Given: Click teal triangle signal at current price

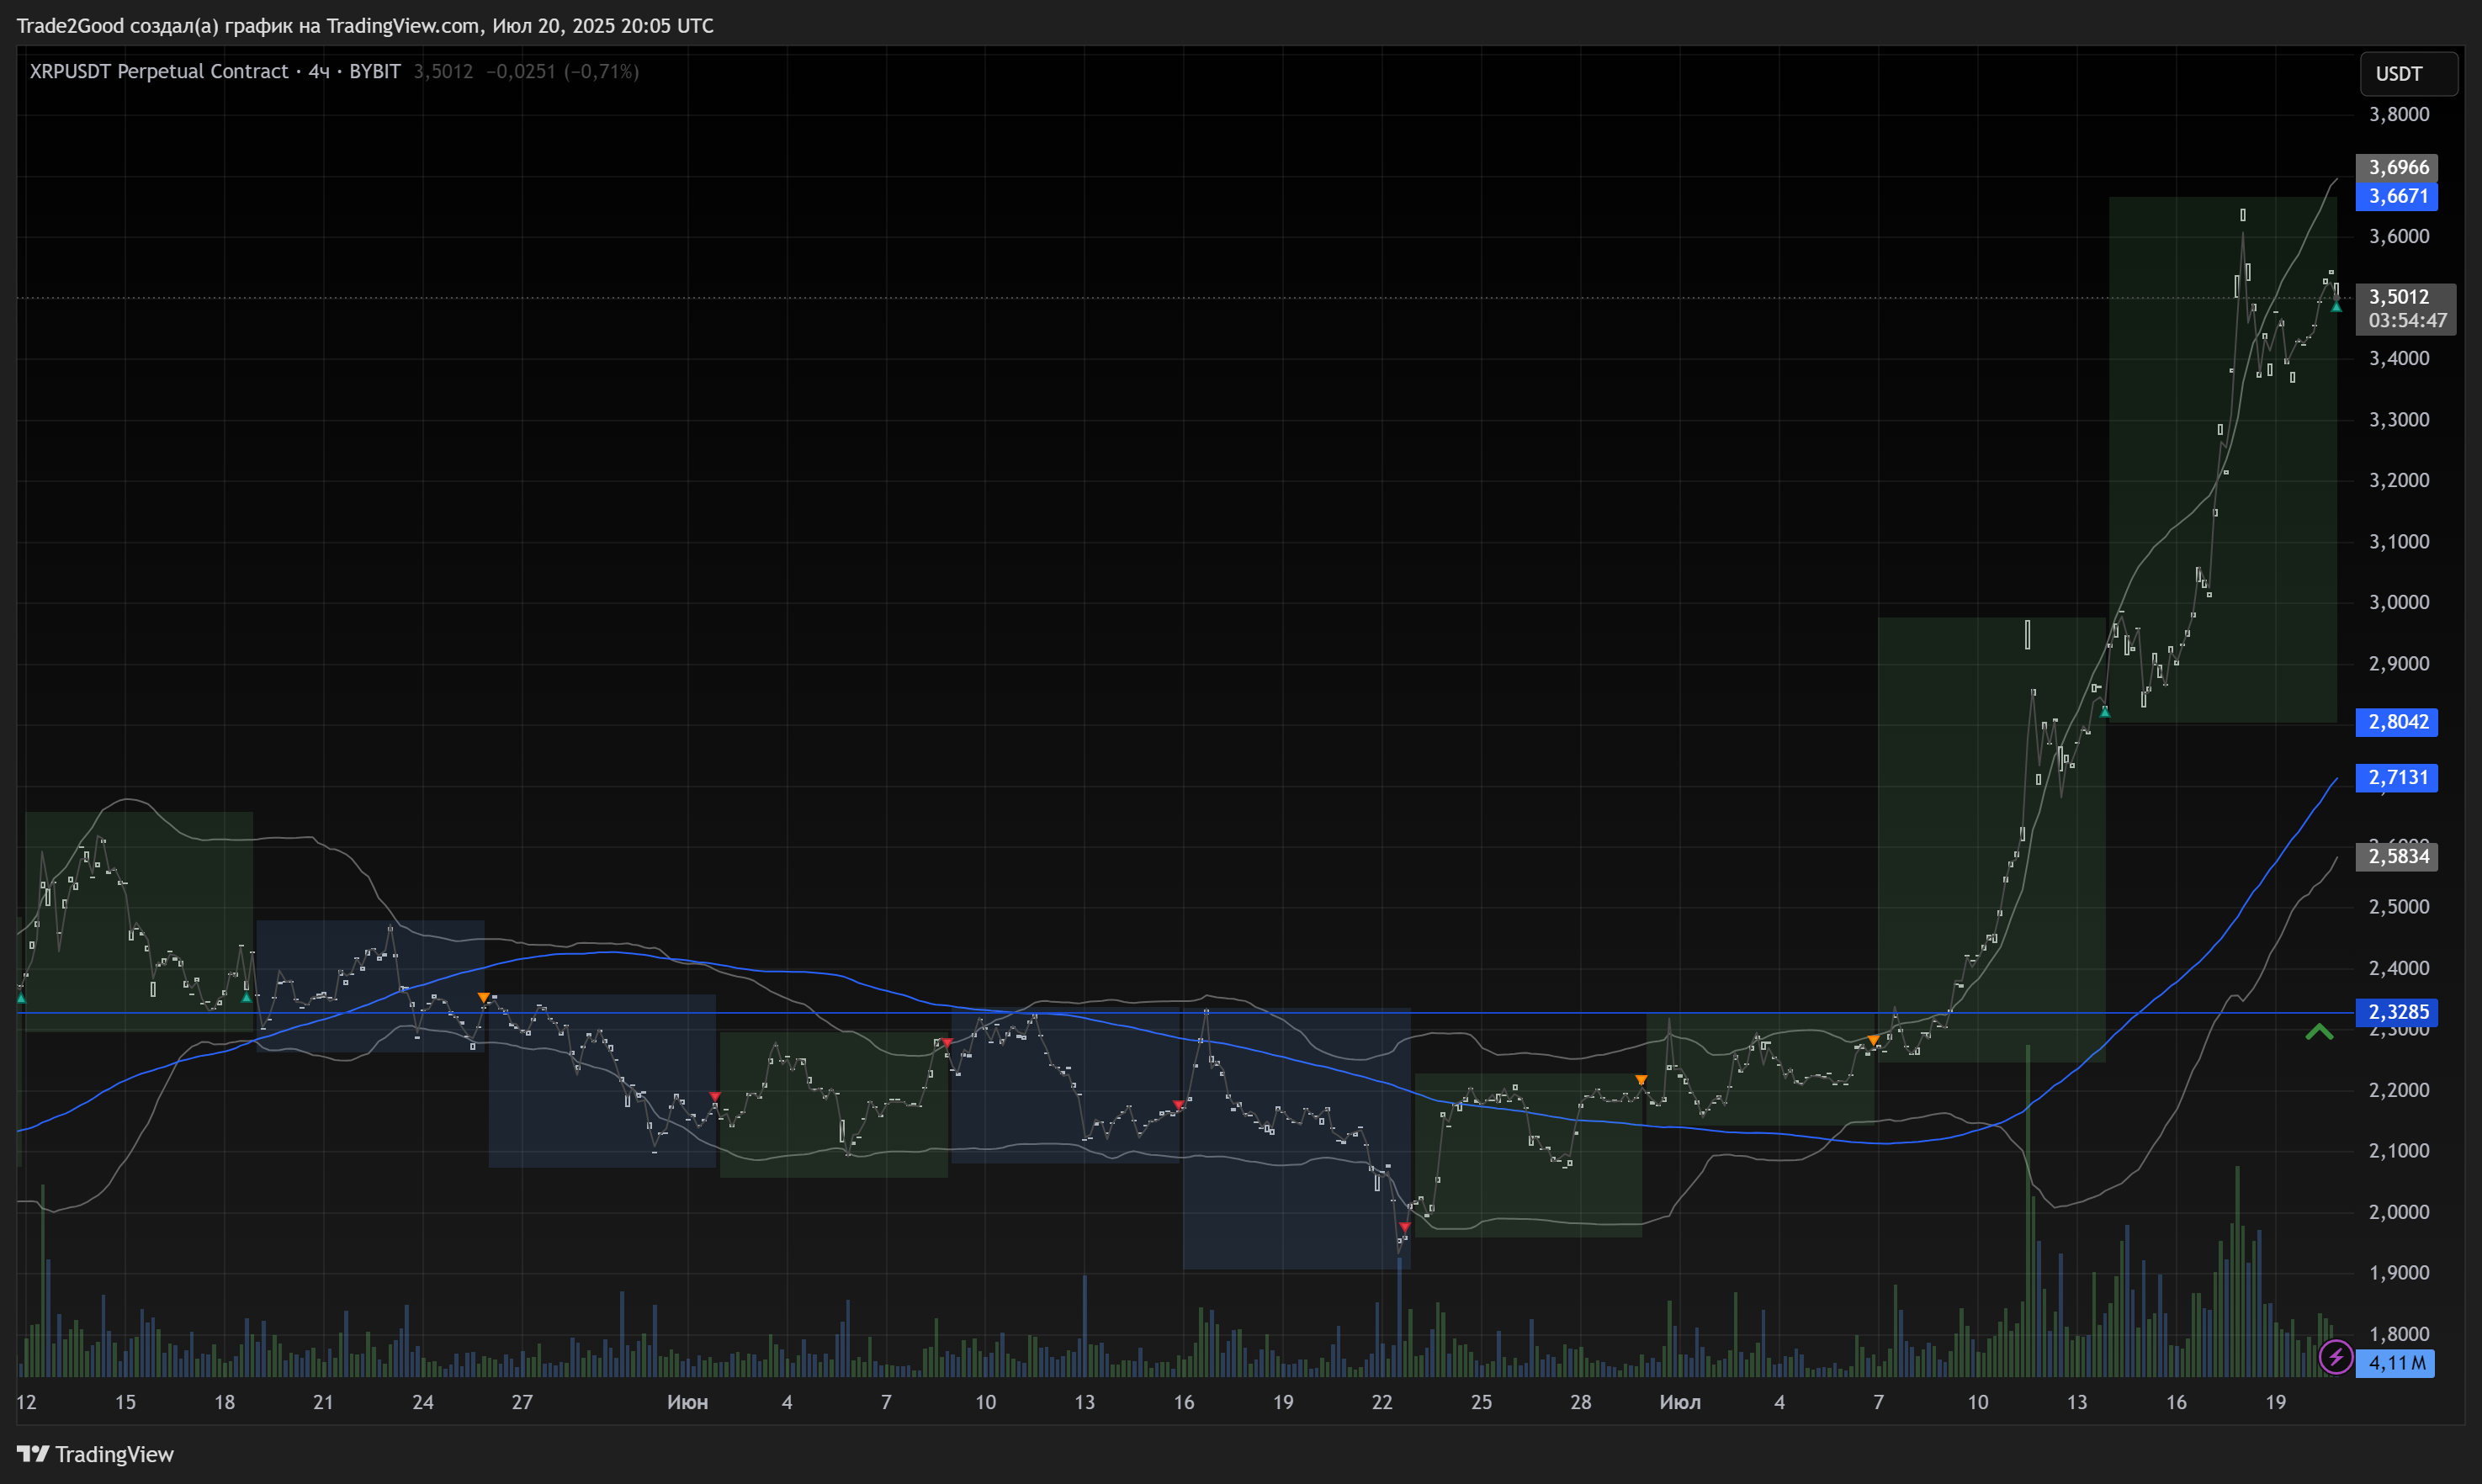Looking at the screenshot, I should coord(2336,307).
